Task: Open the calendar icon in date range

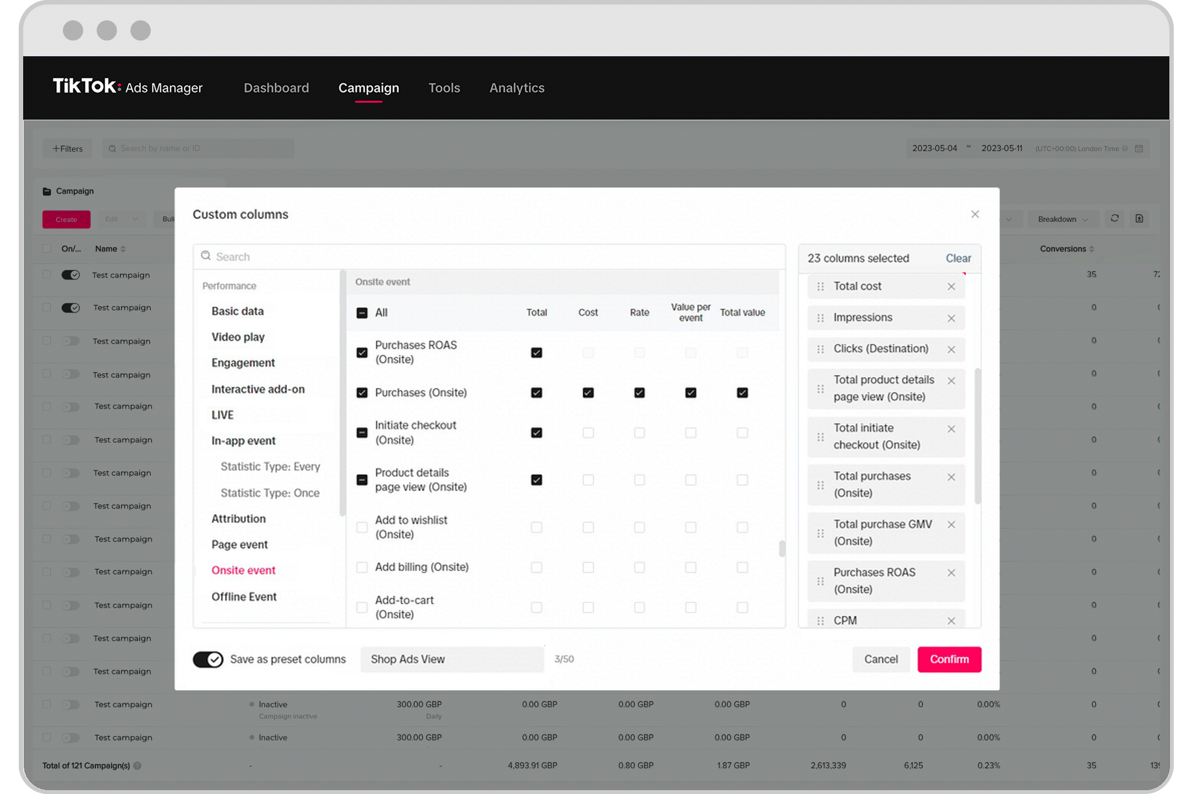Action: 1139,148
